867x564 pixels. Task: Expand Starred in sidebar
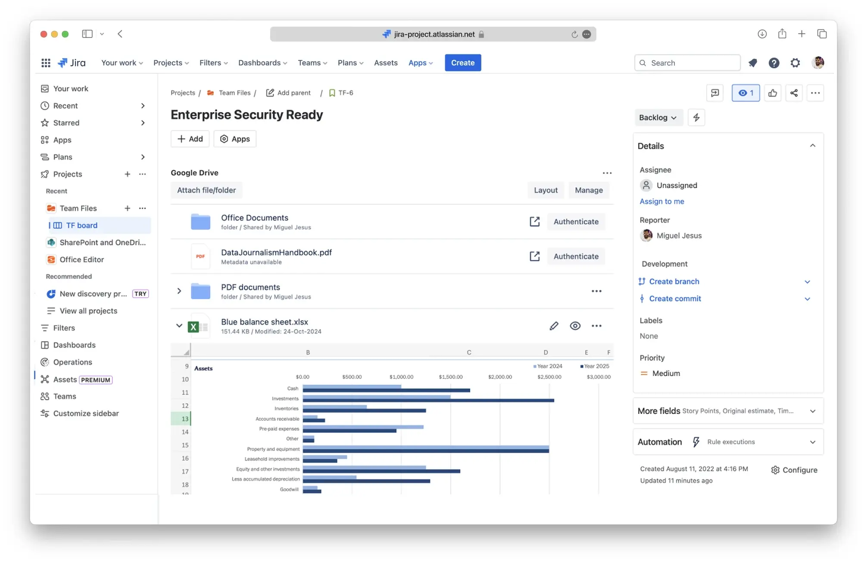[143, 123]
